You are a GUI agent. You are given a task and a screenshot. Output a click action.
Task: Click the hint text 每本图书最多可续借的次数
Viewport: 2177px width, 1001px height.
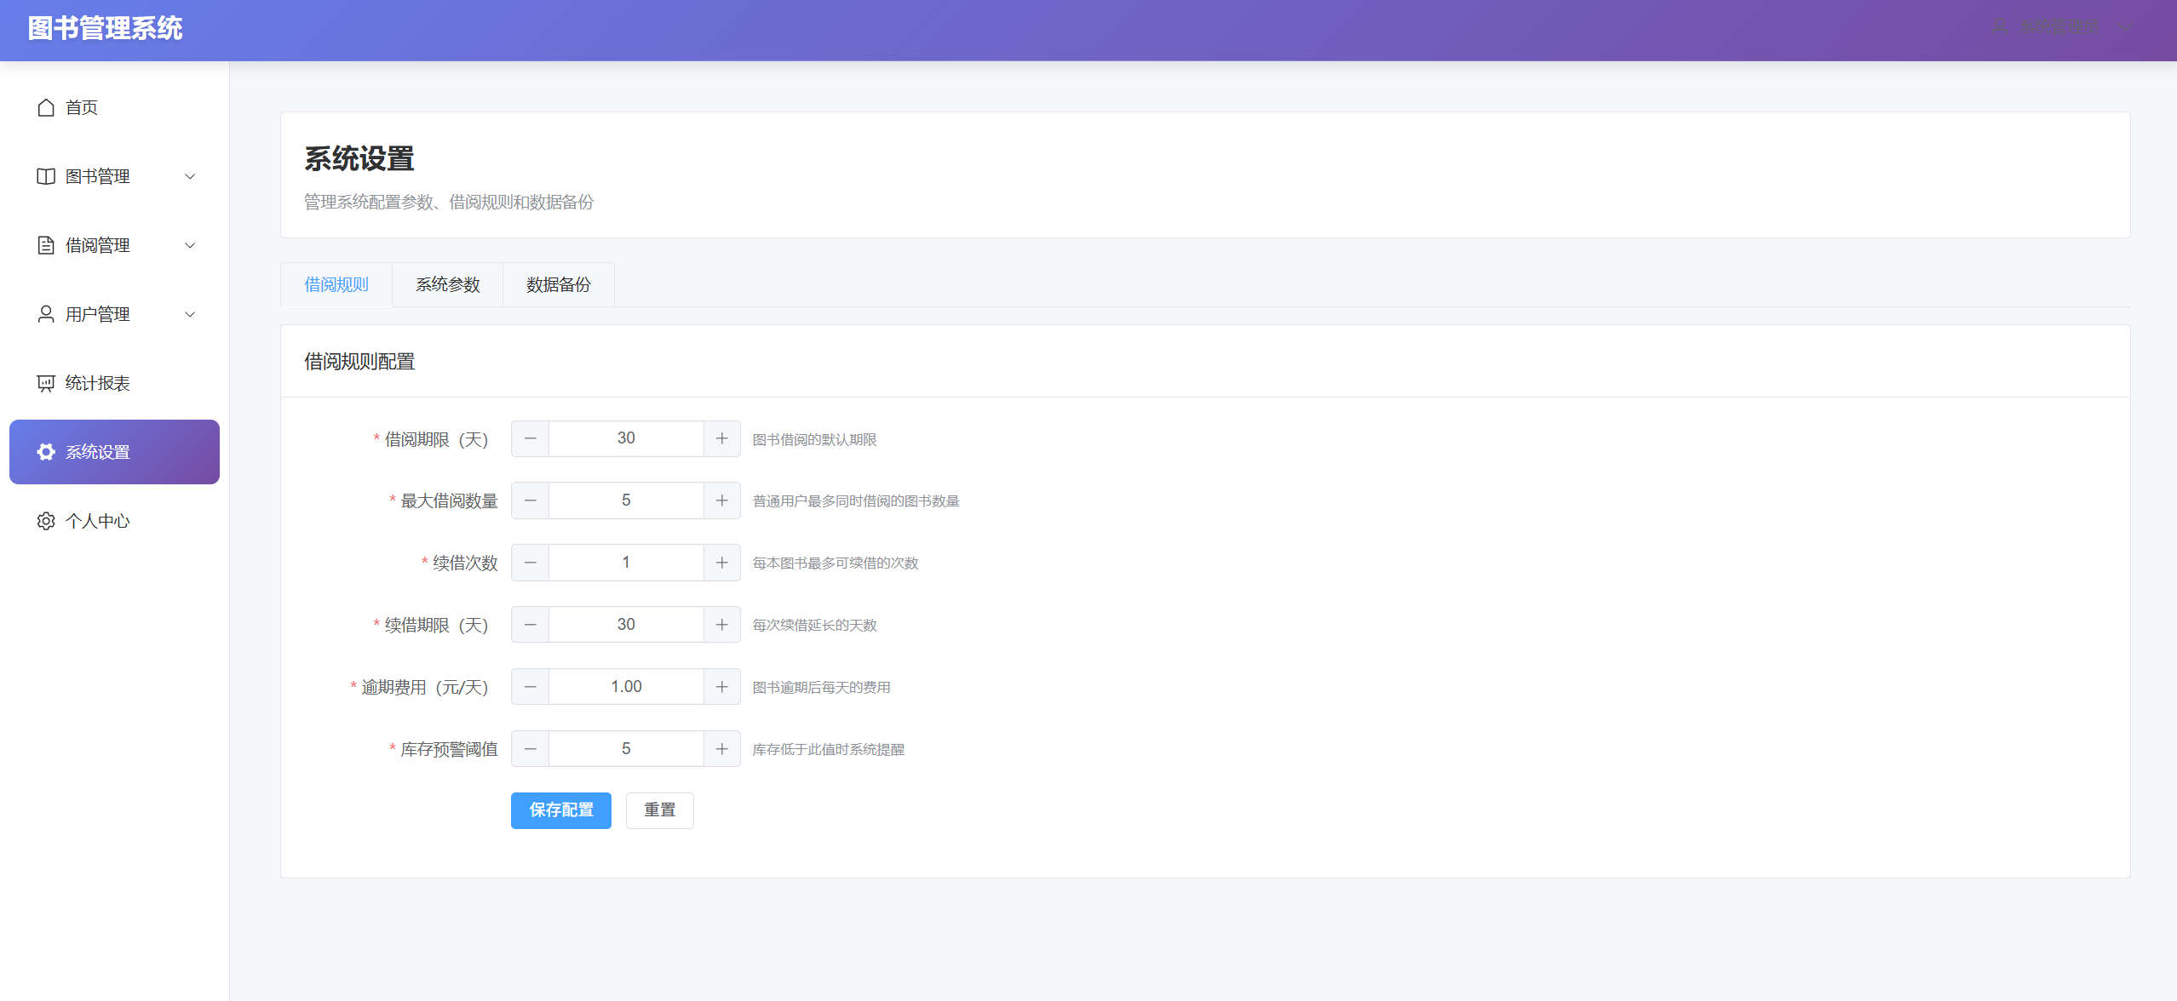835,563
